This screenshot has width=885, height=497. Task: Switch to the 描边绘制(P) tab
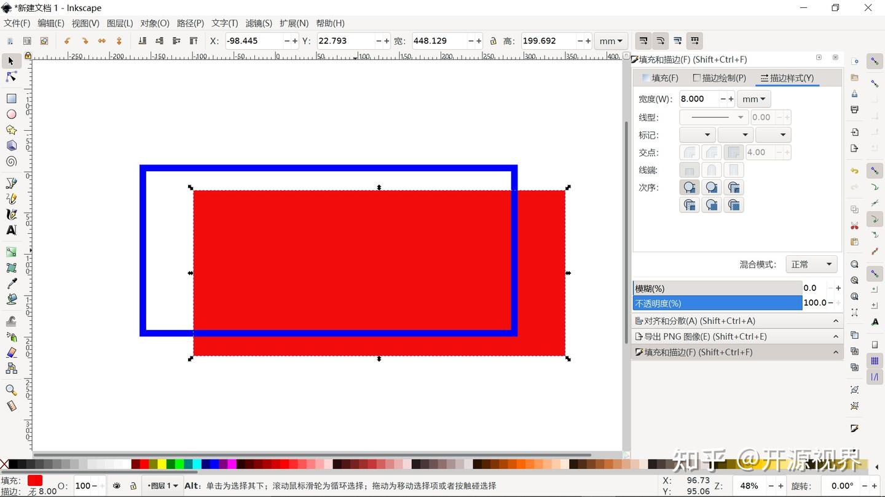[719, 78]
